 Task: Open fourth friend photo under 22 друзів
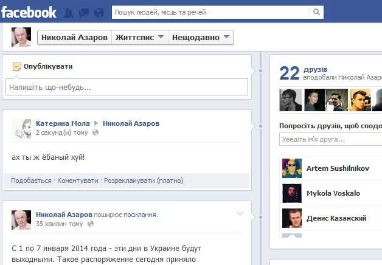360,100
